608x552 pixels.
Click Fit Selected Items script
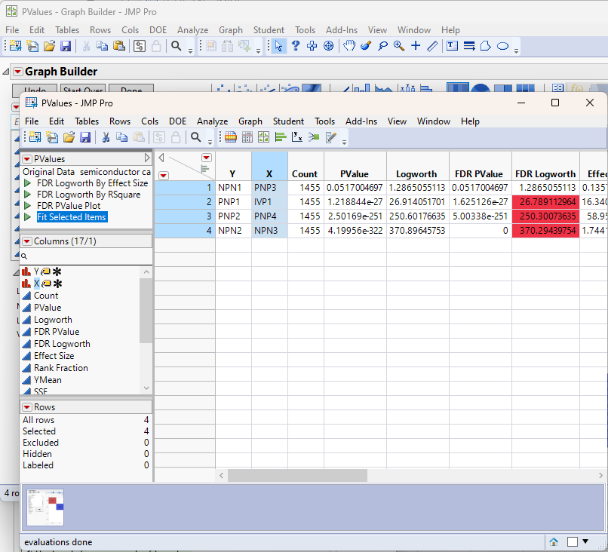pos(72,217)
